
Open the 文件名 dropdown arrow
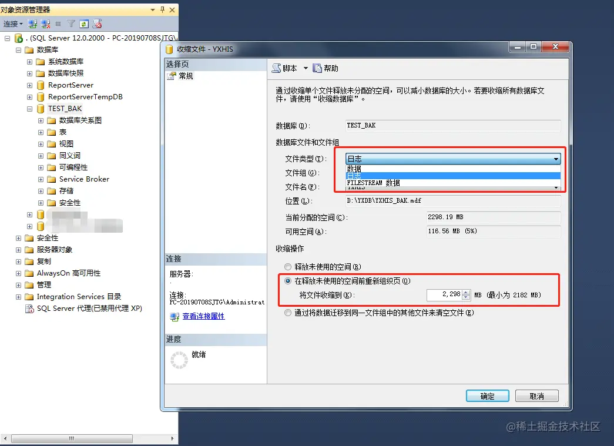click(x=556, y=188)
